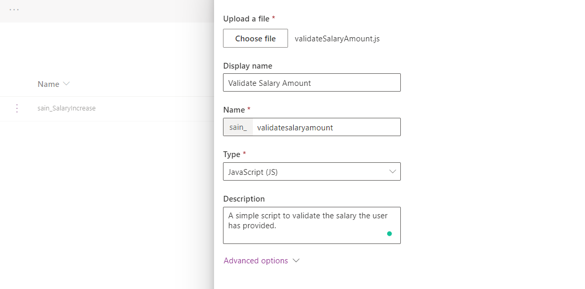Image resolution: width=585 pixels, height=289 pixels.
Task: Click the Upload a file label
Action: point(246,19)
